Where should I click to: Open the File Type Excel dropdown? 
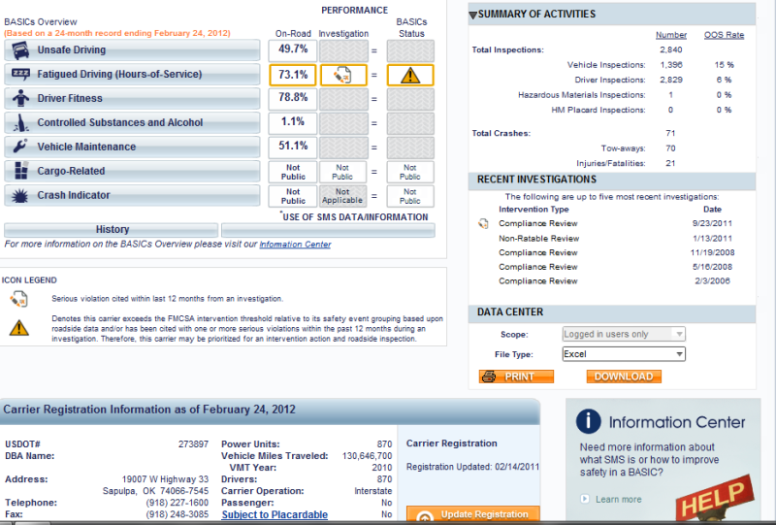624,354
